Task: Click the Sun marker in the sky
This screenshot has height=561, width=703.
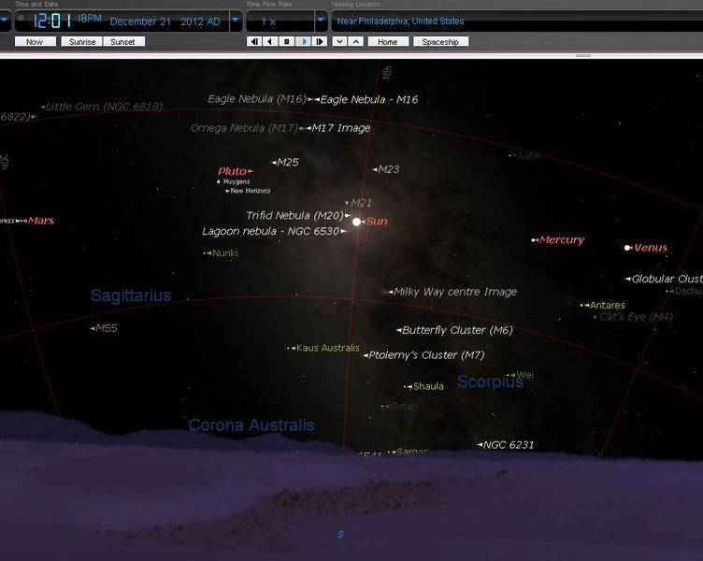Action: [356, 222]
